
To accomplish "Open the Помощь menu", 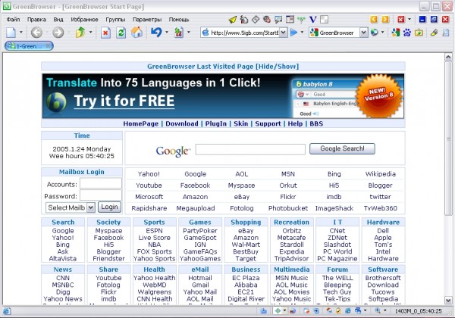I will 179,20.
